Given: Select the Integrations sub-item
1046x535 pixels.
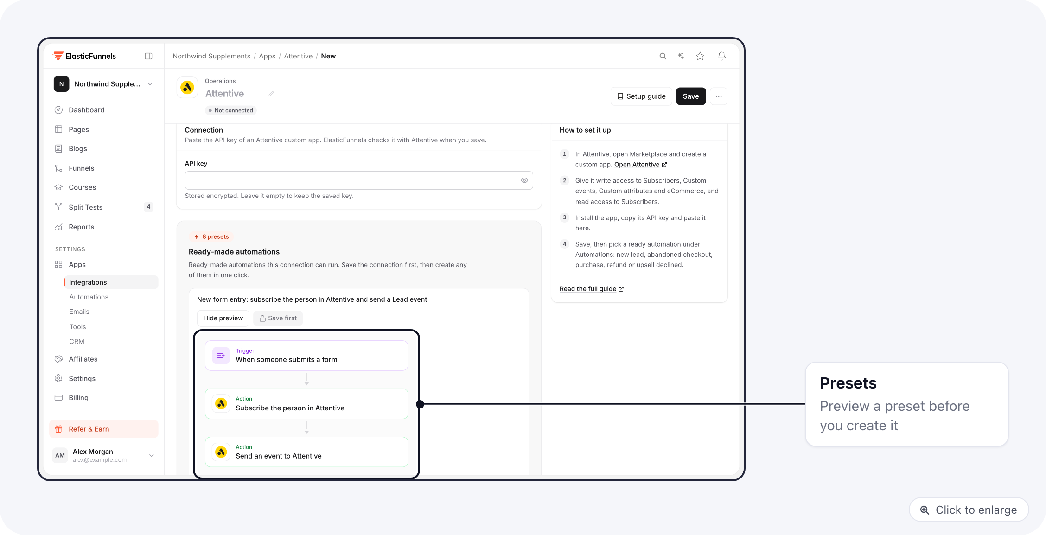Looking at the screenshot, I should 111,282.
